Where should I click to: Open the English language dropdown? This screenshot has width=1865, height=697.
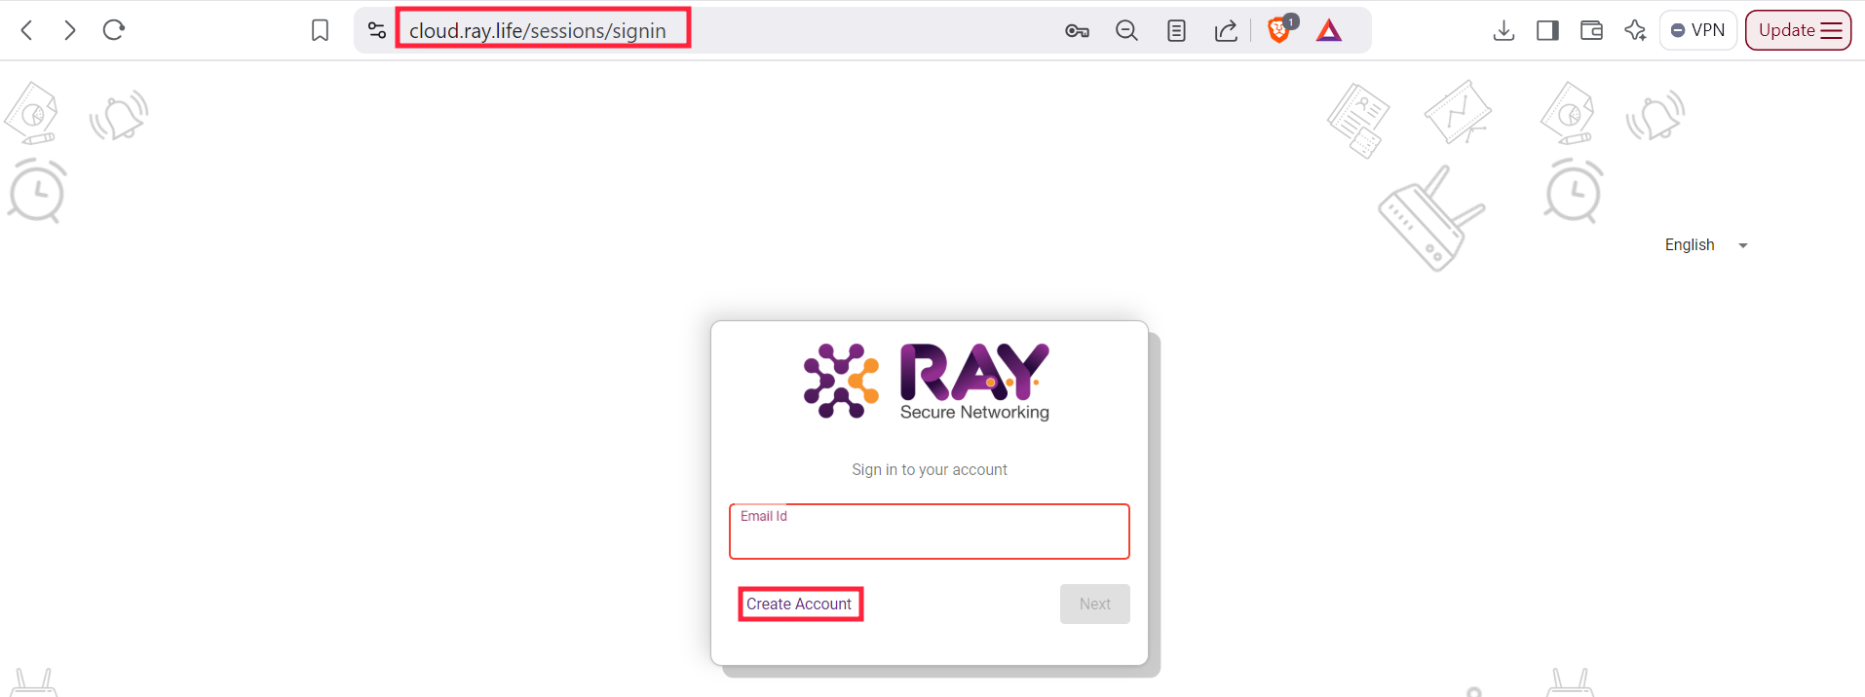click(x=1706, y=245)
